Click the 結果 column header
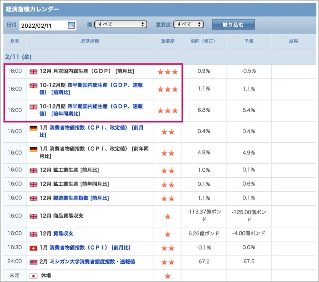This screenshot has height=282, width=319. [x=293, y=41]
